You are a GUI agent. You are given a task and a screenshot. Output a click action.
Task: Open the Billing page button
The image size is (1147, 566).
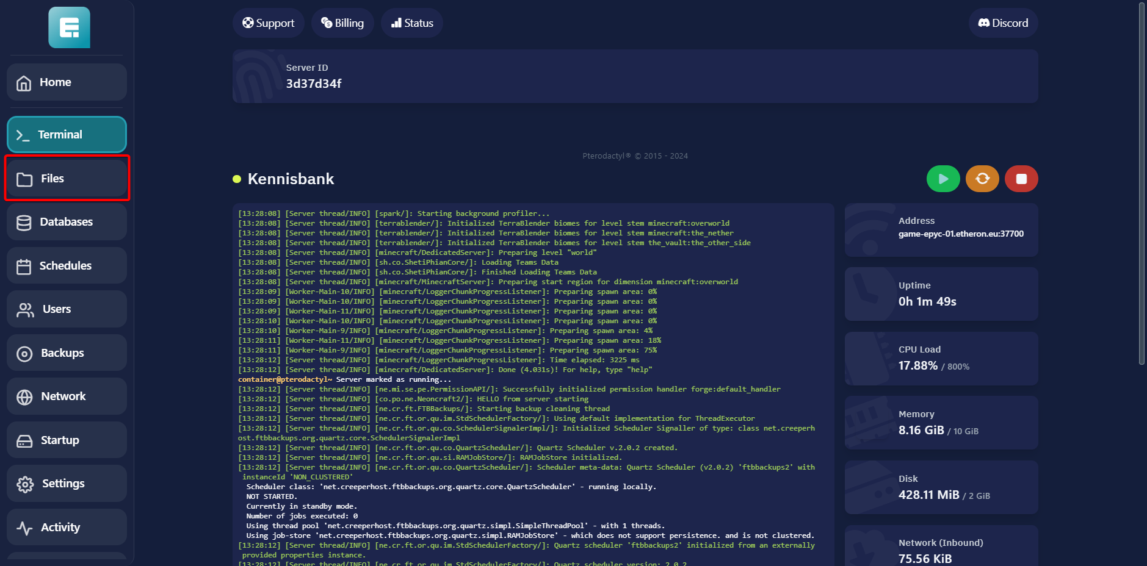[342, 23]
